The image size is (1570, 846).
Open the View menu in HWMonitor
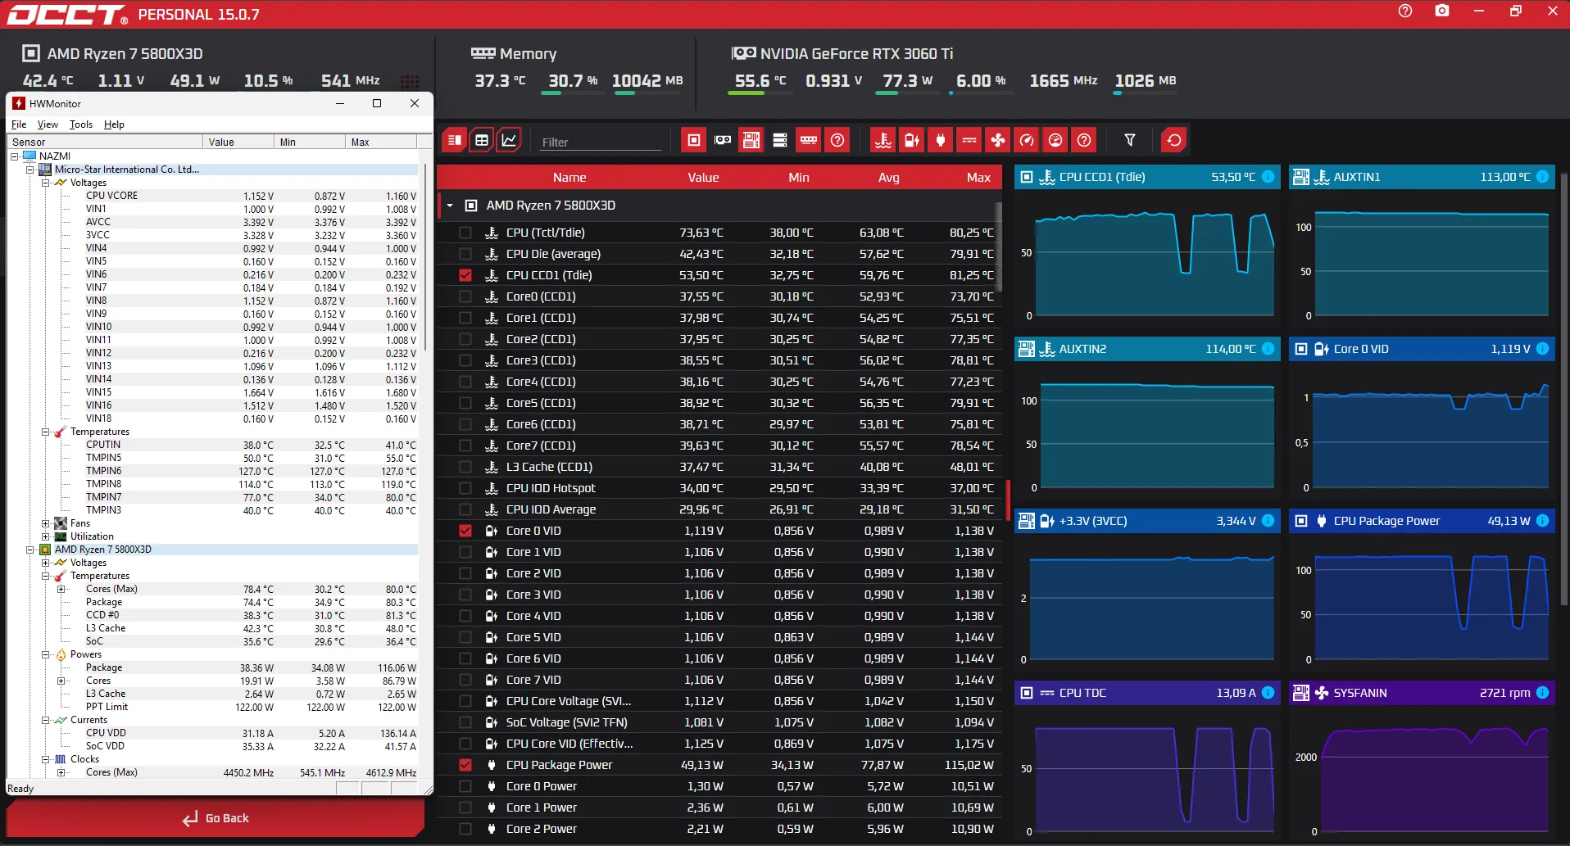(x=48, y=124)
